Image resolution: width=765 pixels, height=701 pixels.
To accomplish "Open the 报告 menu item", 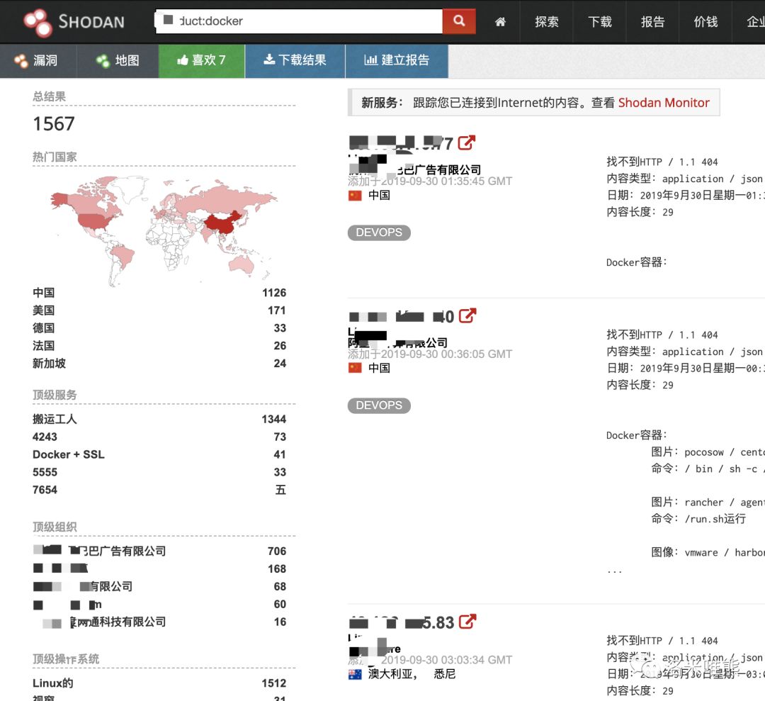I will (x=653, y=22).
